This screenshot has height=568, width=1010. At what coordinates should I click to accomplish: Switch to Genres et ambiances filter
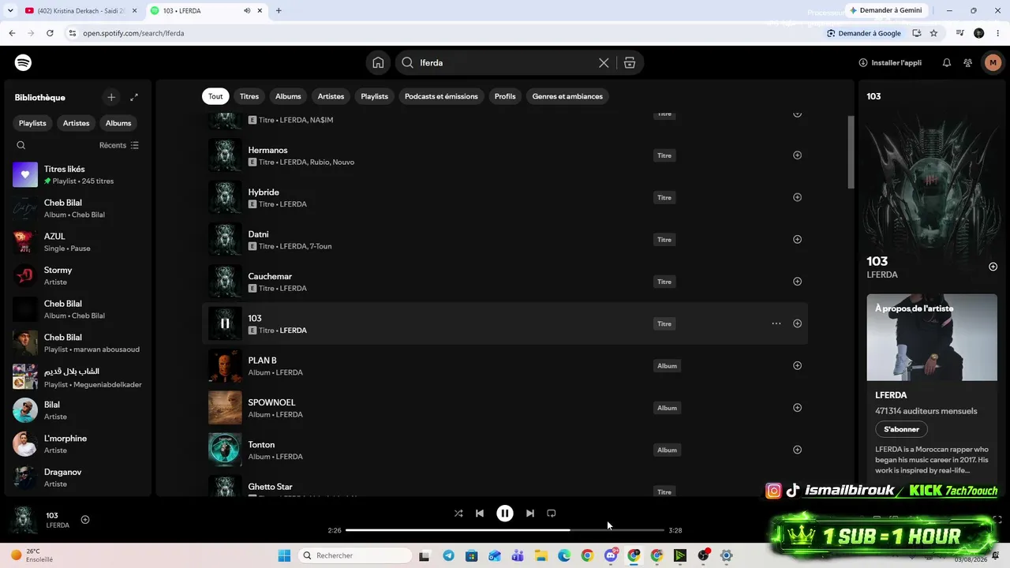click(567, 96)
